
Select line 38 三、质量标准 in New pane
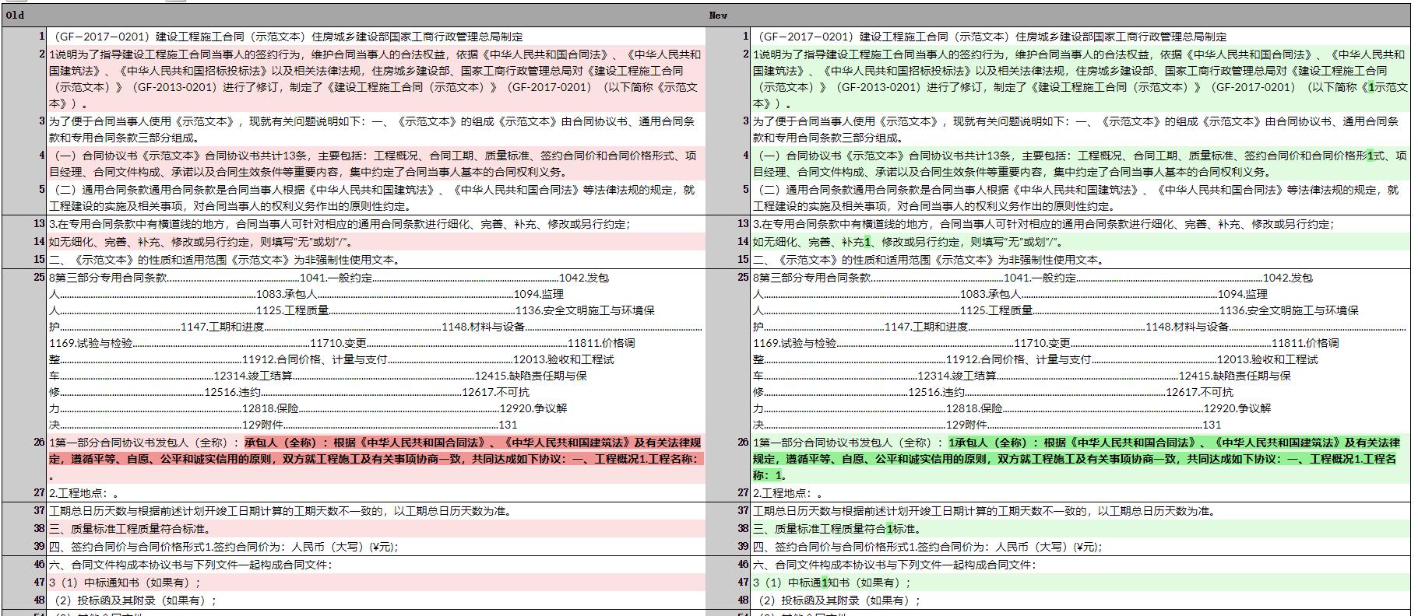[1081, 529]
